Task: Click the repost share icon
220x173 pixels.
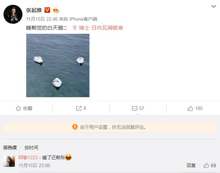Action: pos(79,109)
